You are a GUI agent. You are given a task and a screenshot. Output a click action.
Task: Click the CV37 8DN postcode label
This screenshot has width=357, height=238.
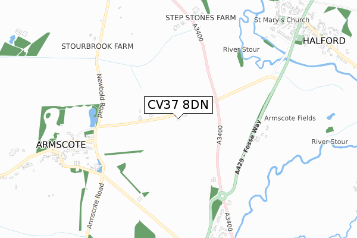178,105
